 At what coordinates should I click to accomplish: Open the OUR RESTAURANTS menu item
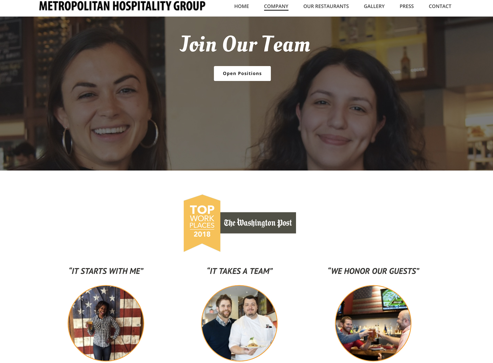(326, 6)
